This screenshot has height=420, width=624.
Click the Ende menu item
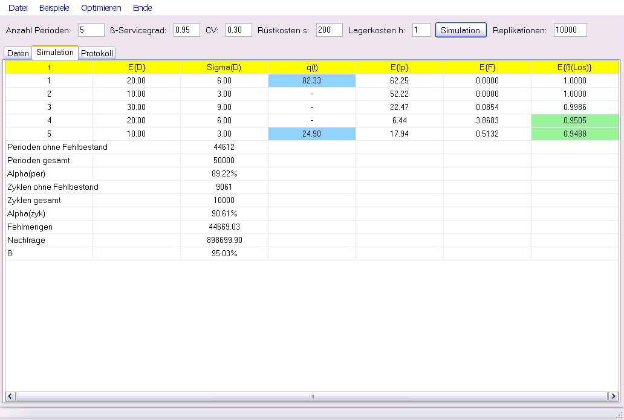[143, 8]
